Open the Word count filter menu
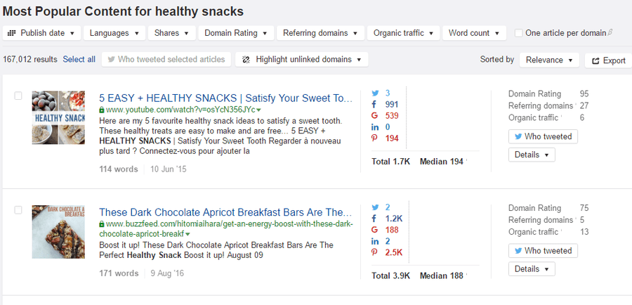This screenshot has height=305, width=632. [475, 33]
